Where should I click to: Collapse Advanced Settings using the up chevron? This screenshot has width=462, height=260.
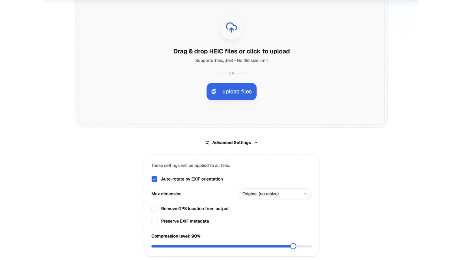point(256,143)
